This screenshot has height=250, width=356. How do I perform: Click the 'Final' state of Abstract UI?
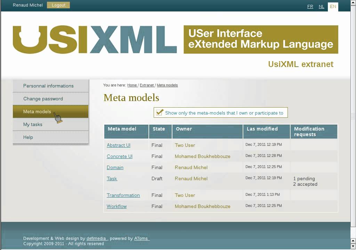pos(157,145)
